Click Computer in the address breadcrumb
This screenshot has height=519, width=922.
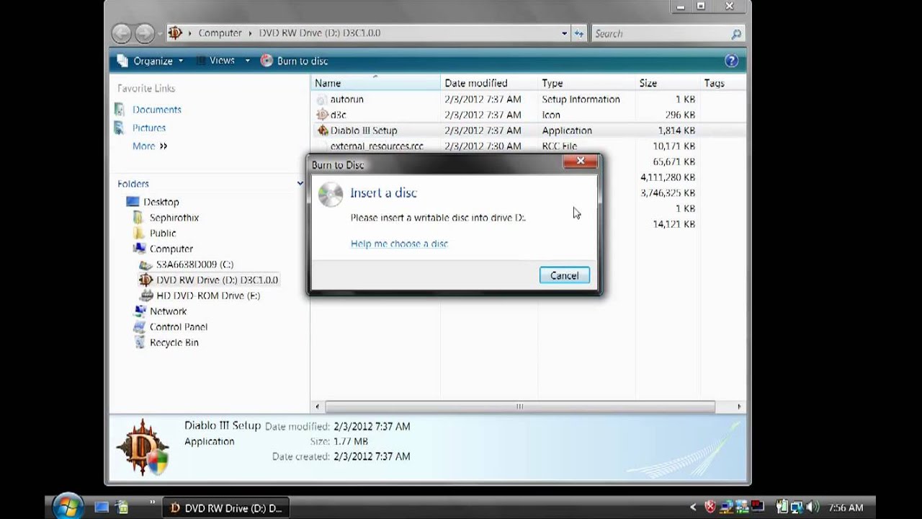(x=220, y=33)
